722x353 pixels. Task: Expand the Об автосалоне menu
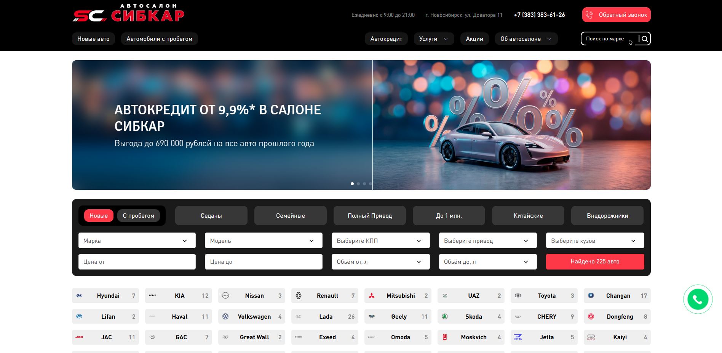(526, 39)
